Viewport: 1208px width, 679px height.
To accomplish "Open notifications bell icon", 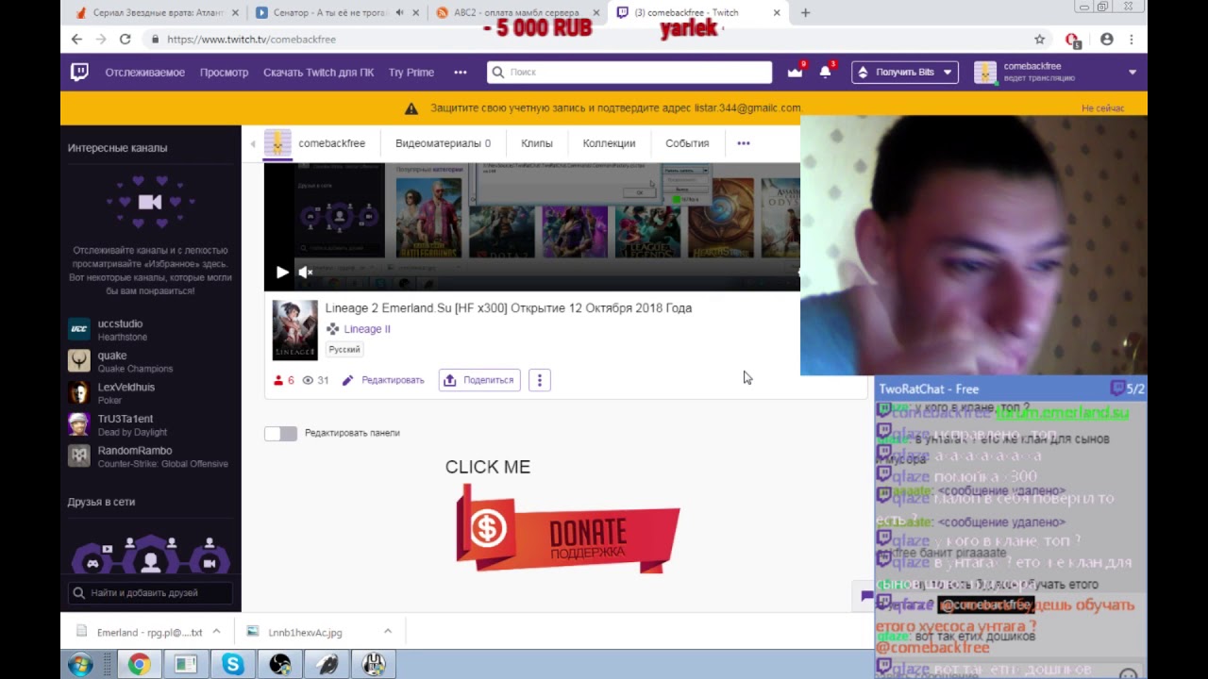I will coord(826,72).
